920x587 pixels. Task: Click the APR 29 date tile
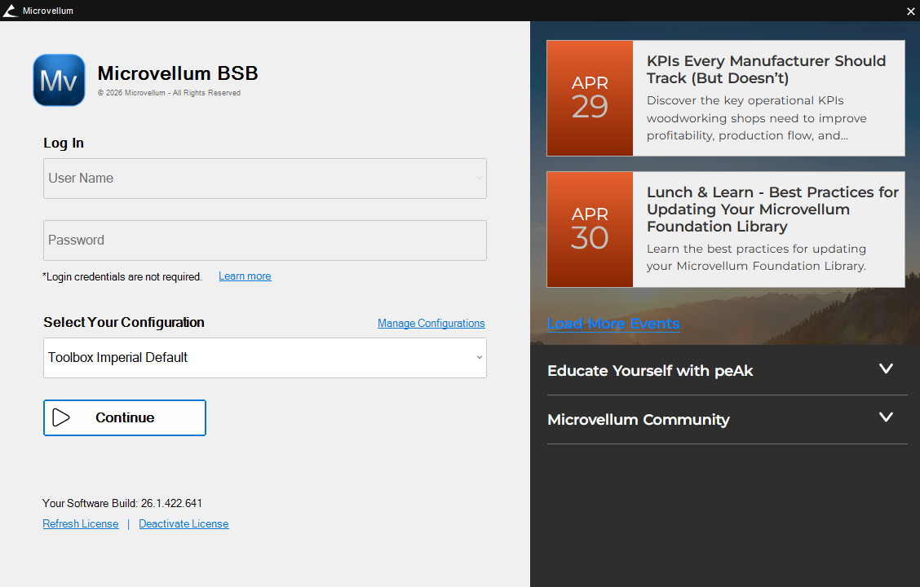click(x=590, y=98)
